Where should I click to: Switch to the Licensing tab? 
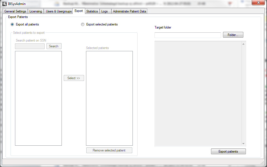click(x=36, y=11)
